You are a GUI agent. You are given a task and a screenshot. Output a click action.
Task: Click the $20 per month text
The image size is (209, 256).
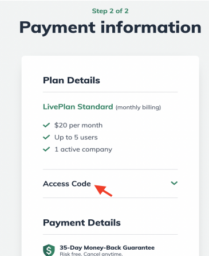[x=78, y=125]
